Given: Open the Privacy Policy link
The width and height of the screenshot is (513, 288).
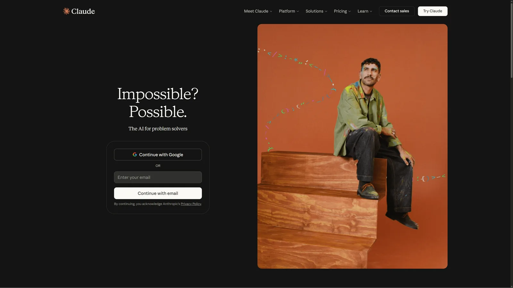Looking at the screenshot, I should [x=191, y=204].
